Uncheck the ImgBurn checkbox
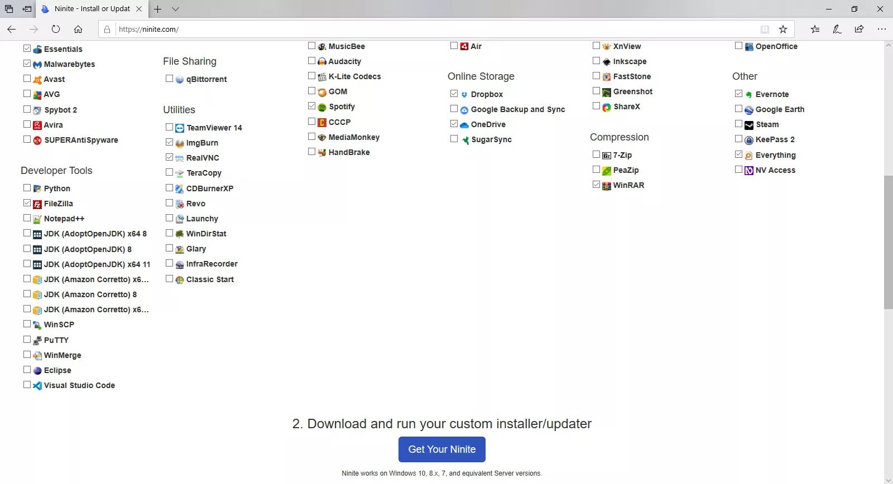Image resolution: width=893 pixels, height=484 pixels. [169, 142]
